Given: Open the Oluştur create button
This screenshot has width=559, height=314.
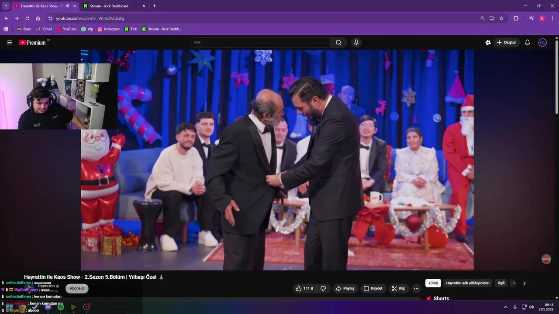Looking at the screenshot, I should click(x=507, y=42).
